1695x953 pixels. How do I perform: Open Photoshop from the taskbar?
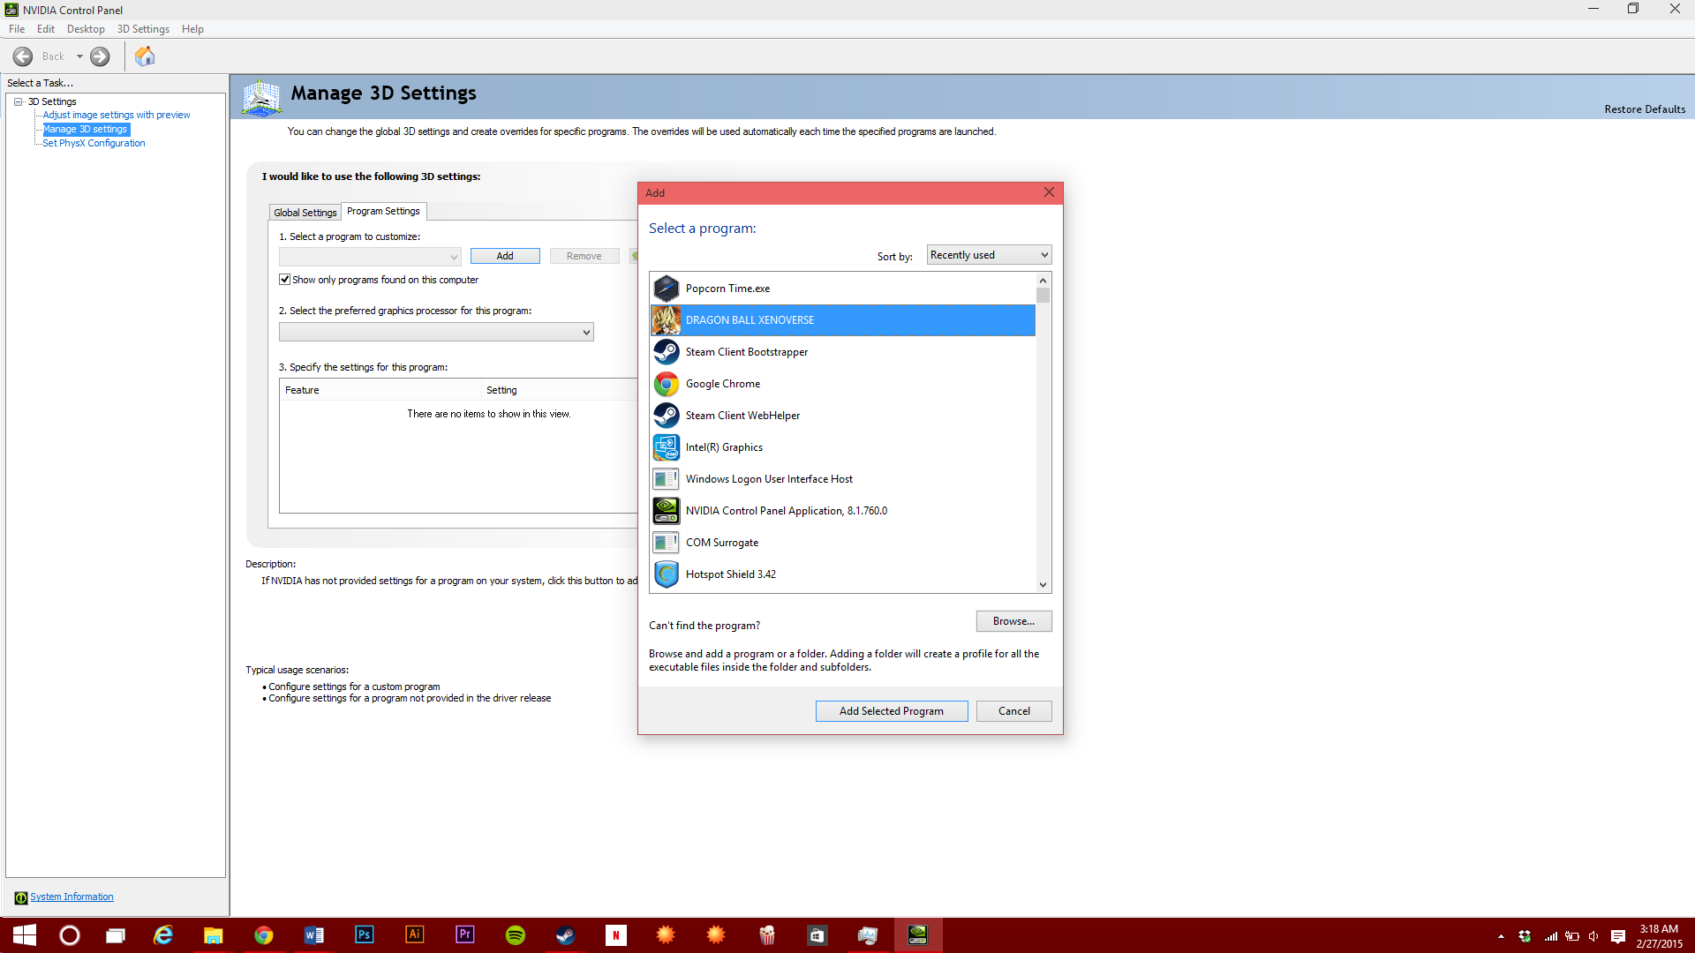point(364,934)
